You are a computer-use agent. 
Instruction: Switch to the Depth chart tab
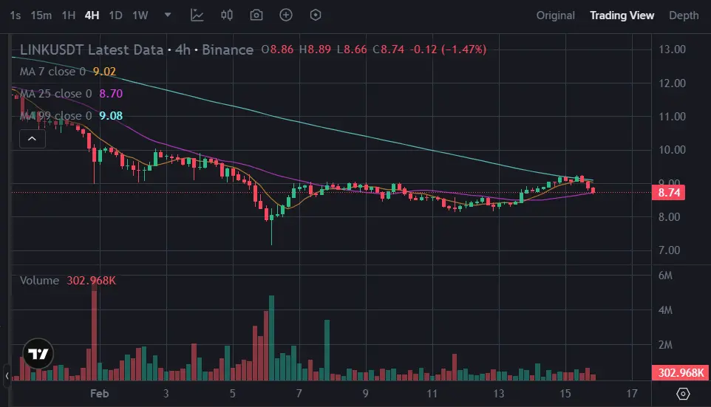(684, 15)
